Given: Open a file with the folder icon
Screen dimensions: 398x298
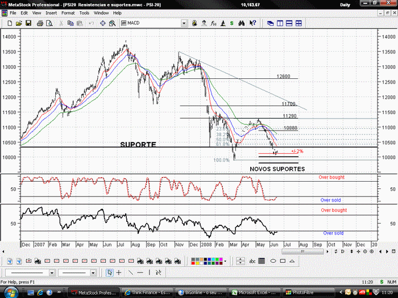Looking at the screenshot, I should pos(19,23).
